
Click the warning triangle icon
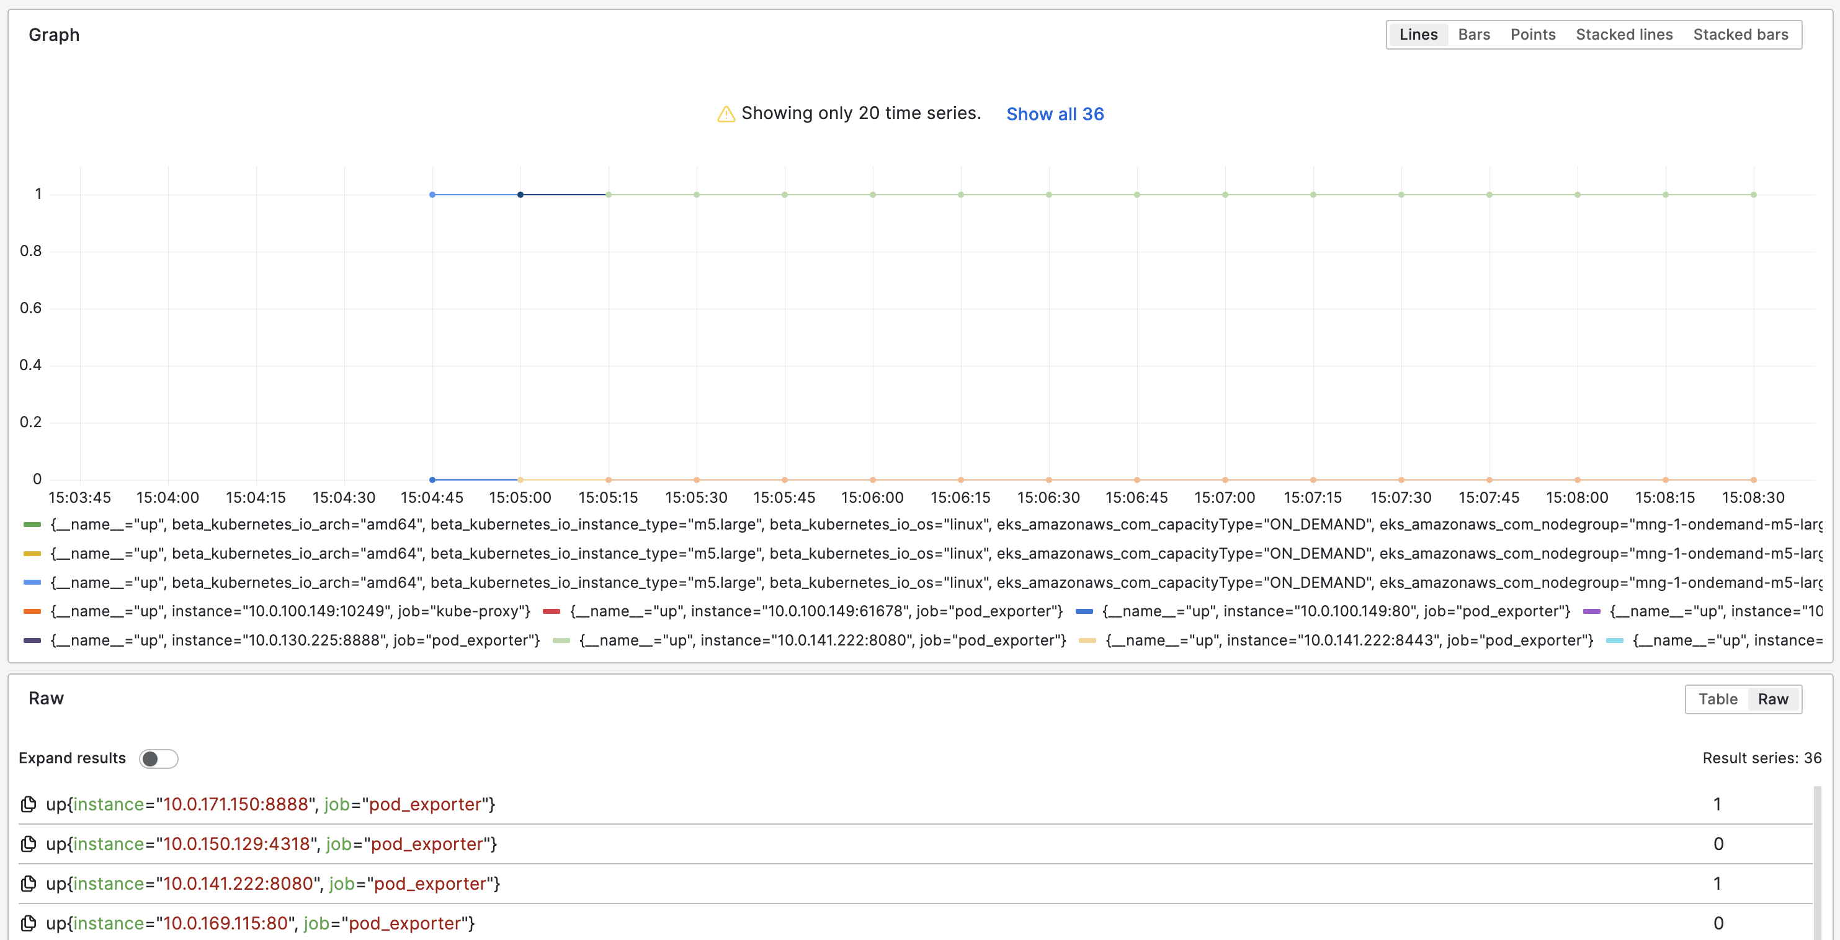[726, 114]
